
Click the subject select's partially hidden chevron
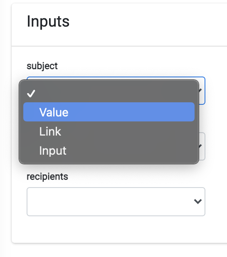(x=201, y=90)
